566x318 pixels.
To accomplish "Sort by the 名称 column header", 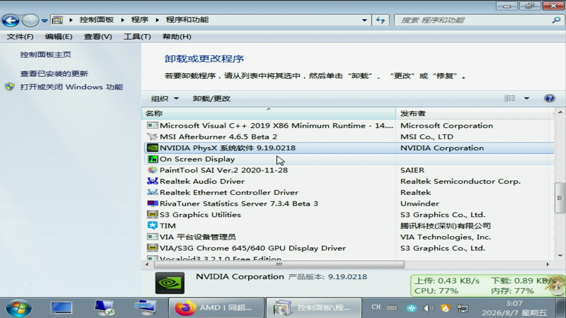I will 268,113.
